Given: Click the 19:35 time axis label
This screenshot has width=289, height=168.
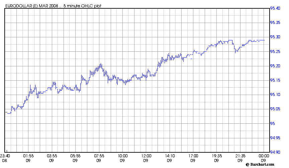Looking at the screenshot, I should 217,156.
